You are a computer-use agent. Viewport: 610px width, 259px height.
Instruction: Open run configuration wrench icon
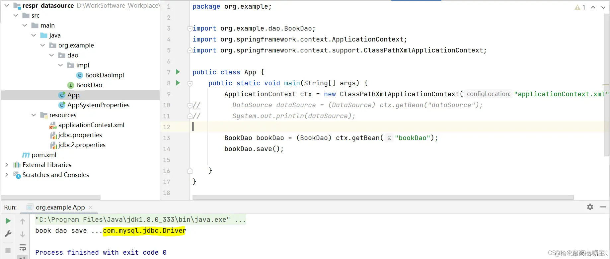tap(8, 234)
